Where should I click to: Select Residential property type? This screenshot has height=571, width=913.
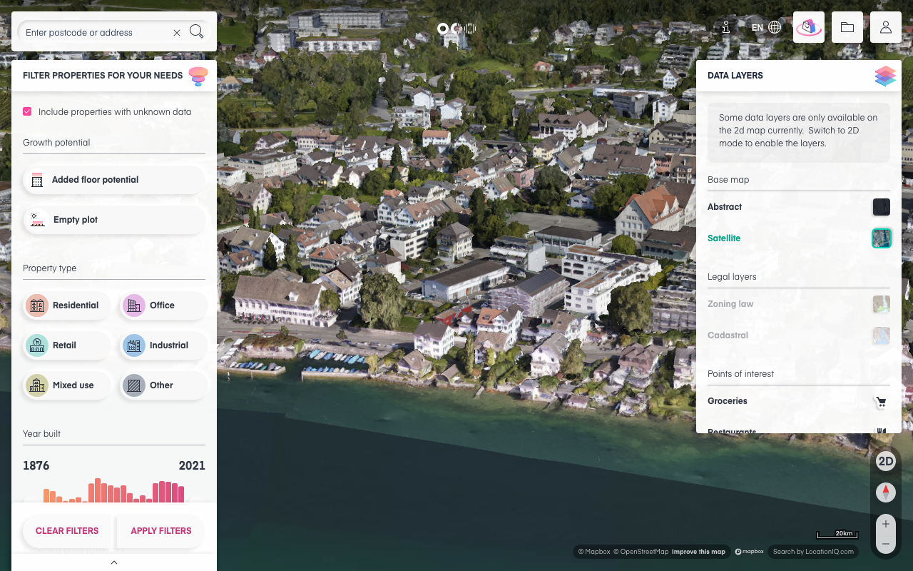67,305
